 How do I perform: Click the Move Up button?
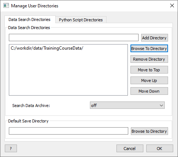(149, 81)
